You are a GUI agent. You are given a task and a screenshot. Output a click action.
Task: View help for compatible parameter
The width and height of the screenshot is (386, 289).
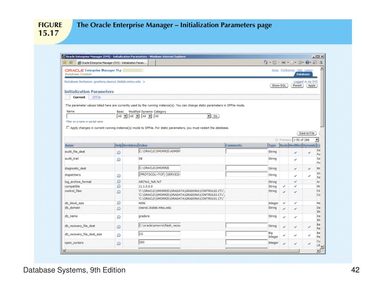tap(119, 186)
